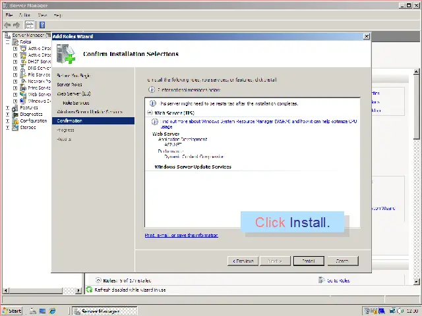Collapse the Roles summary chevron
The image size is (422, 316).
coord(99,280)
